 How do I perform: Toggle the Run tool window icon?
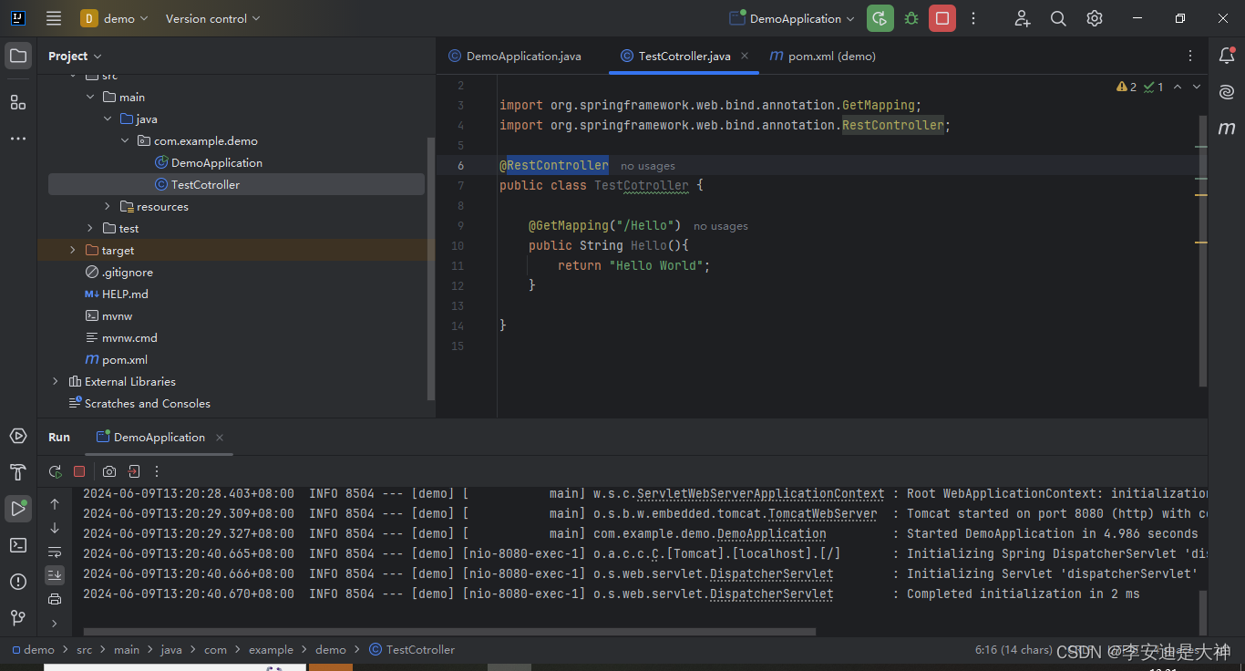(18, 509)
